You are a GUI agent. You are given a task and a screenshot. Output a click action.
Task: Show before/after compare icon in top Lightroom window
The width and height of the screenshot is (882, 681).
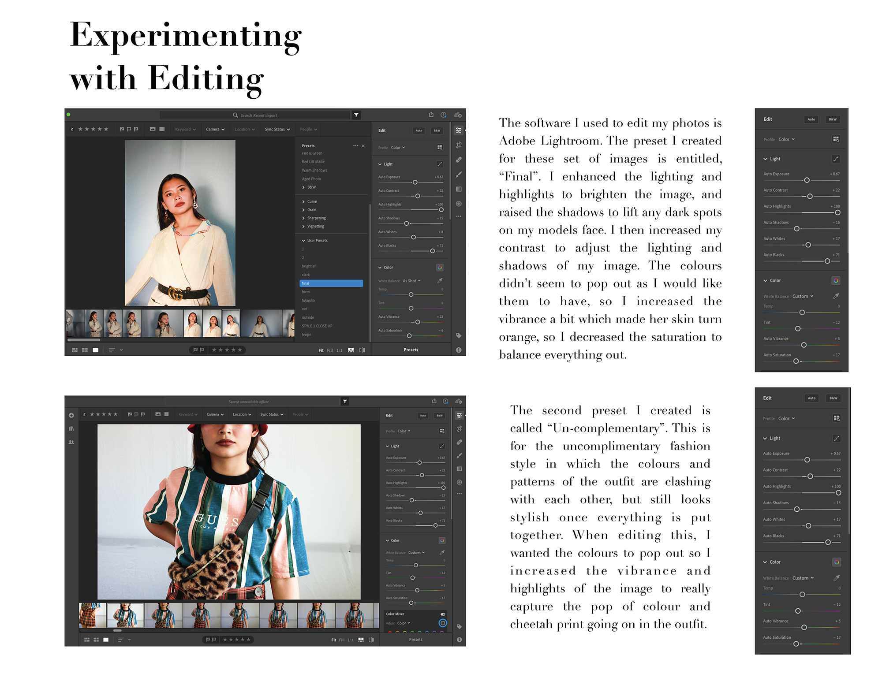(x=362, y=350)
